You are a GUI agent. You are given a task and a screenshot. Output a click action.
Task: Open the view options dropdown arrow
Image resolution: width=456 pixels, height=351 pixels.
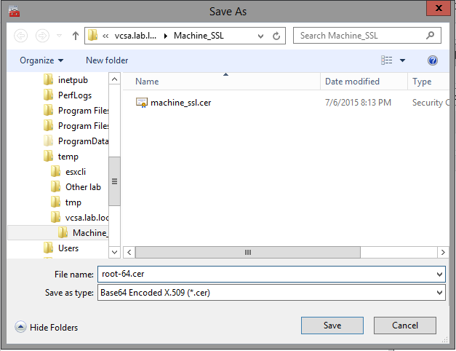[402, 60]
